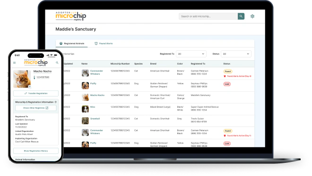
Task: Open Macho Nacho link in laptop table
Action: pyautogui.click(x=97, y=95)
